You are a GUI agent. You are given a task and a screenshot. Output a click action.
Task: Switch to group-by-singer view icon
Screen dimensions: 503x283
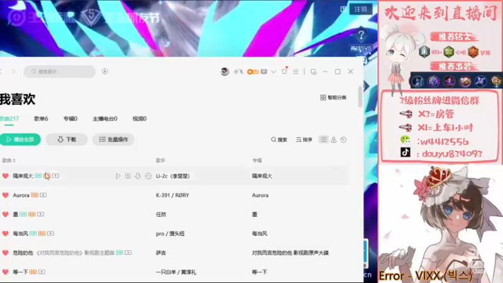[x=334, y=140]
